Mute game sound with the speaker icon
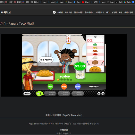 (x=103, y=94)
